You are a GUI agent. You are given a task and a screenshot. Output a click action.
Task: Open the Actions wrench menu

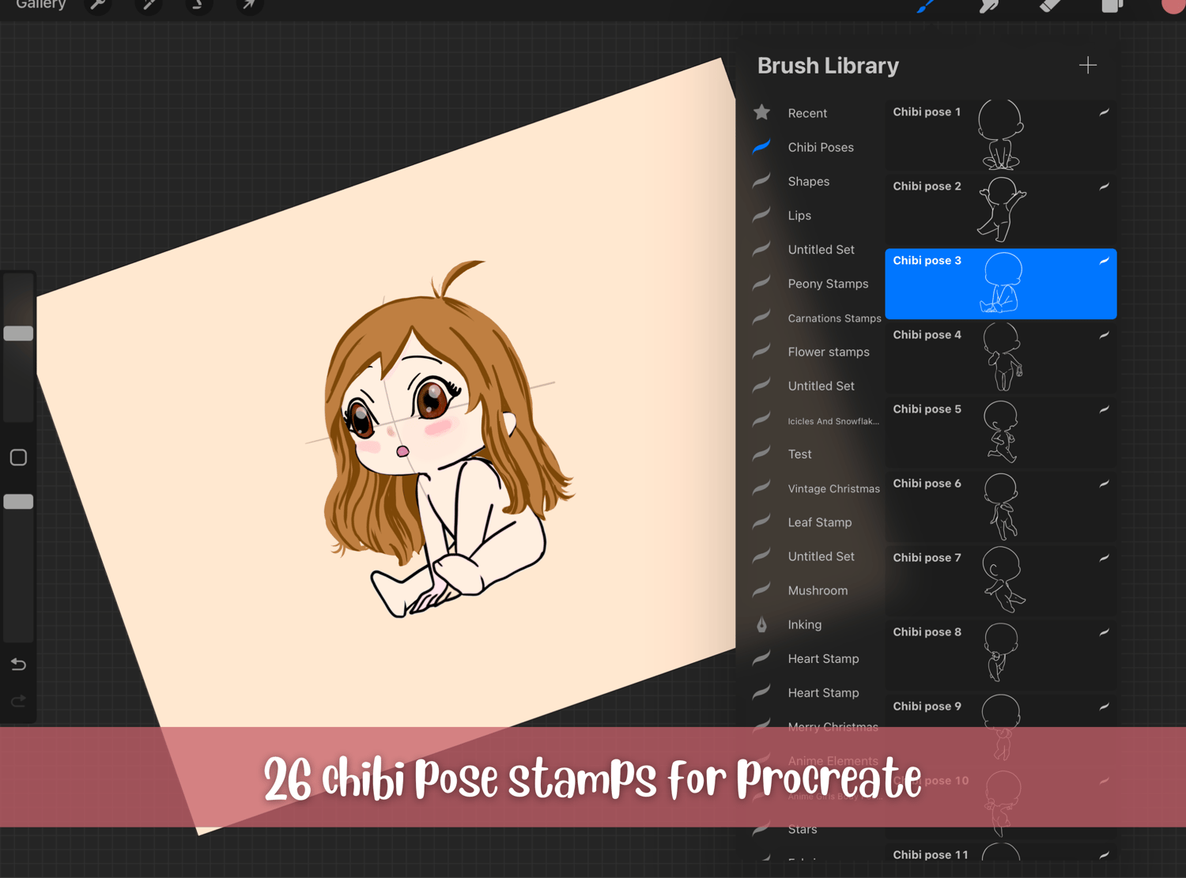tap(97, 5)
